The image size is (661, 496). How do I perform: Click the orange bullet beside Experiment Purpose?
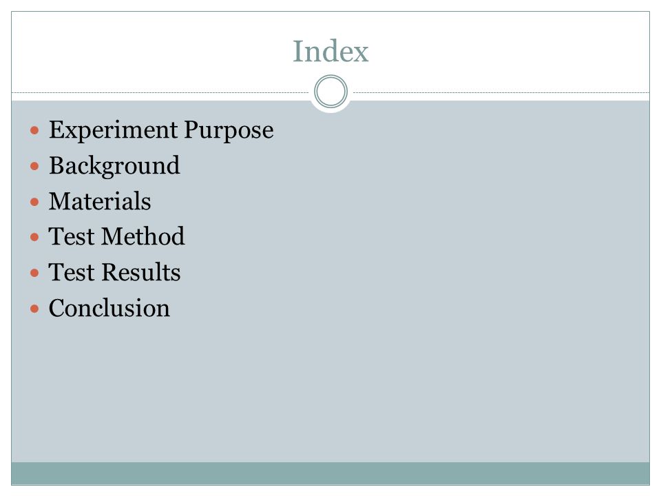pyautogui.click(x=34, y=130)
